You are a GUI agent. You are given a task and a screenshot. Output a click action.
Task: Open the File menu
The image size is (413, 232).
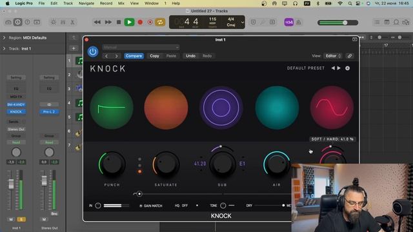[x=41, y=3]
